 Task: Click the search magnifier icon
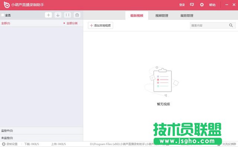231,25
